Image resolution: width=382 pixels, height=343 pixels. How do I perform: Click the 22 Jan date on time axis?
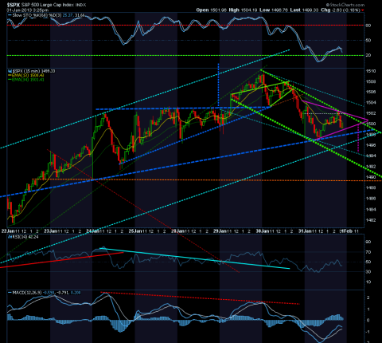[8, 231]
